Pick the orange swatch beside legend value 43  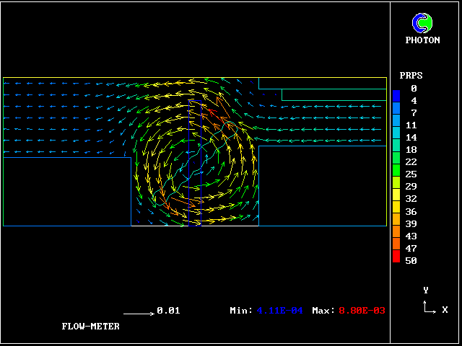tap(396, 236)
